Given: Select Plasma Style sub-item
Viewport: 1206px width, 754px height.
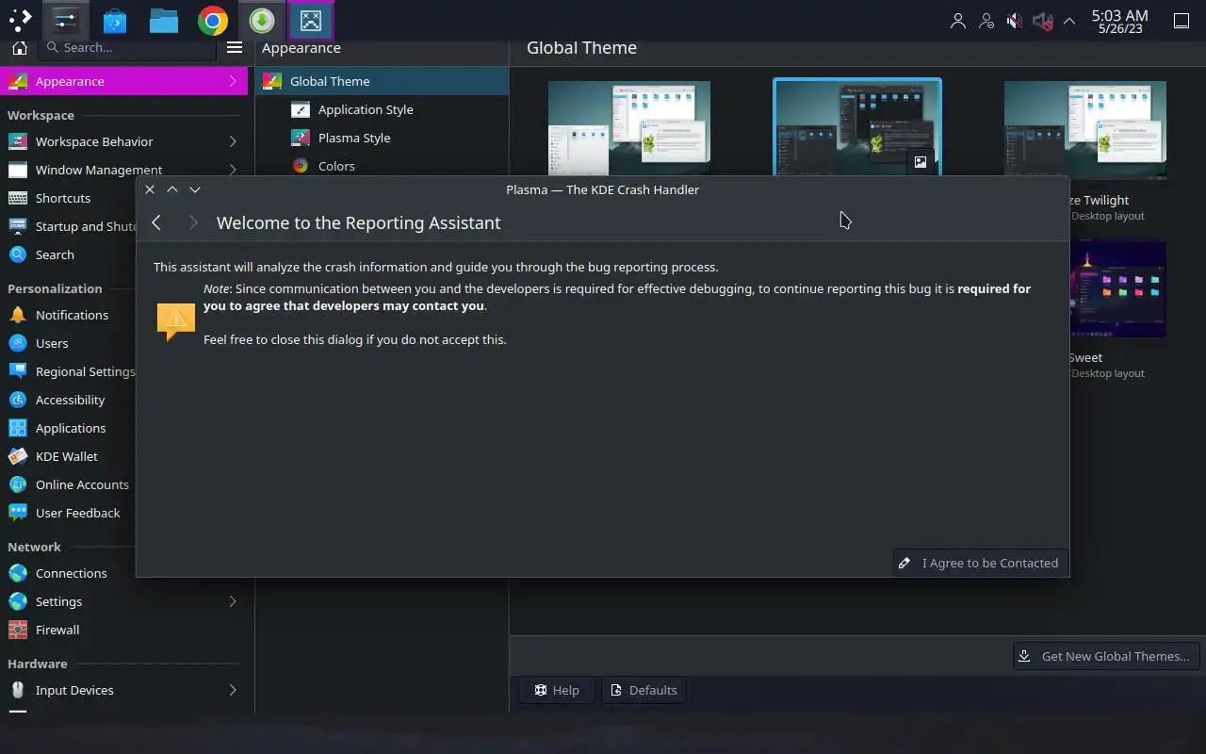Looking at the screenshot, I should pyautogui.click(x=382, y=138).
